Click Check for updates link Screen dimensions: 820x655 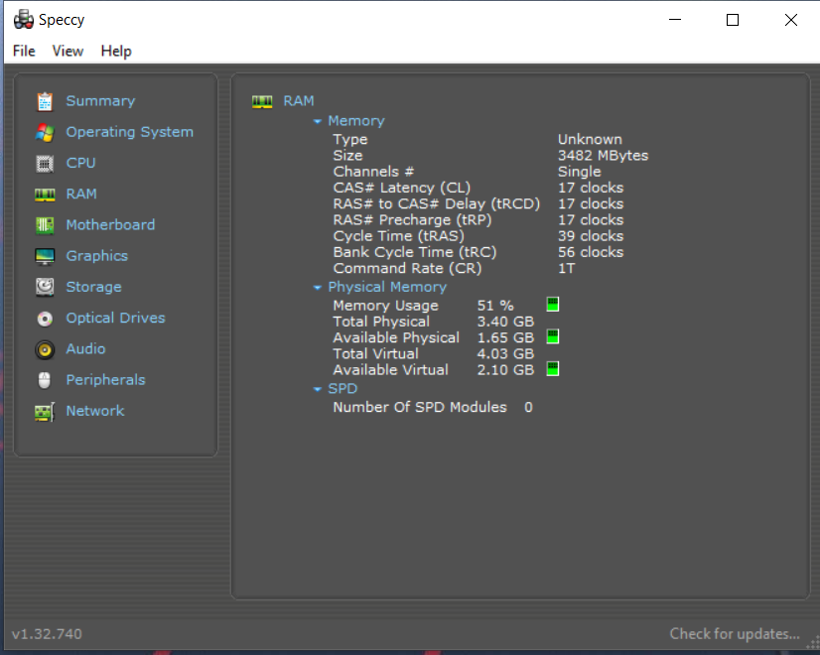[735, 633]
